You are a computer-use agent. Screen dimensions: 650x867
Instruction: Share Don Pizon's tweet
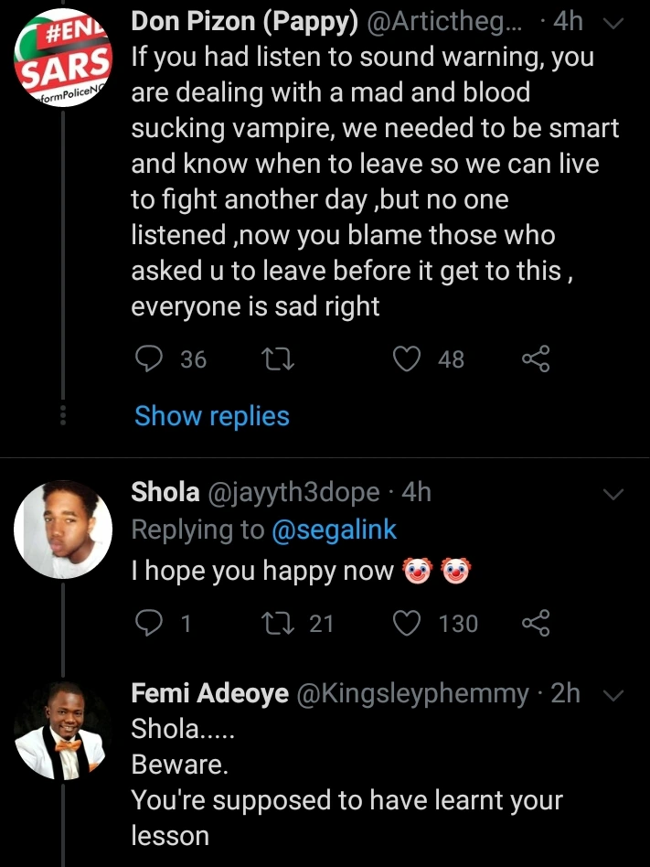pos(536,360)
